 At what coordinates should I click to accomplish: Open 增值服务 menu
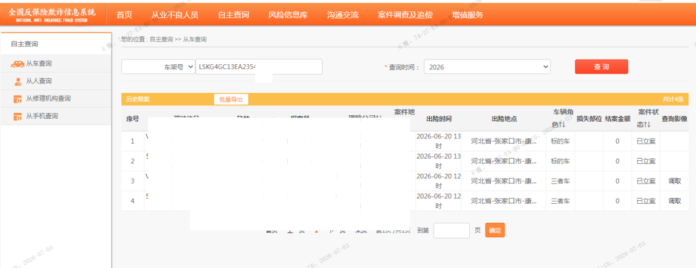click(x=467, y=15)
